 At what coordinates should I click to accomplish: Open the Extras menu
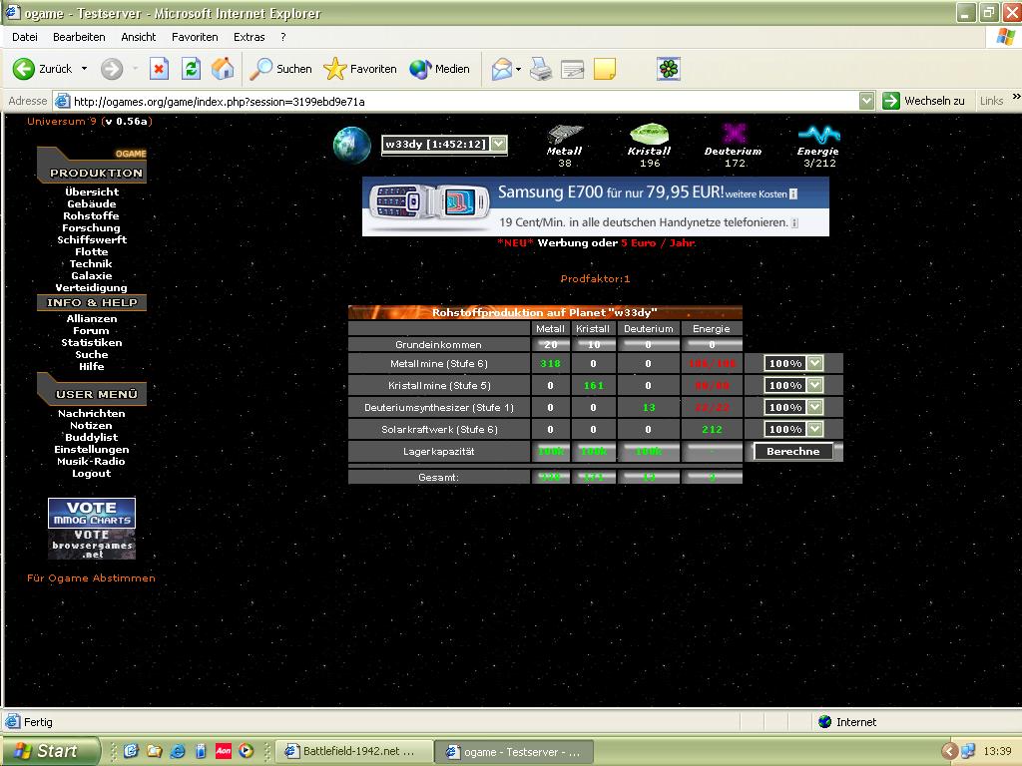pyautogui.click(x=249, y=37)
